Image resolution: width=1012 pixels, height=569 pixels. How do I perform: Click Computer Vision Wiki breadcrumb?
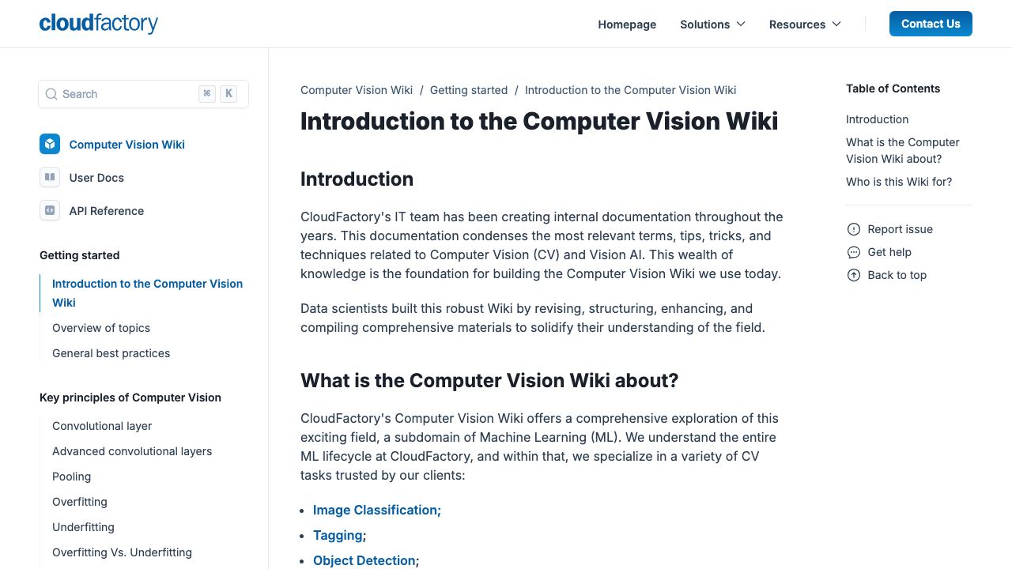357,90
